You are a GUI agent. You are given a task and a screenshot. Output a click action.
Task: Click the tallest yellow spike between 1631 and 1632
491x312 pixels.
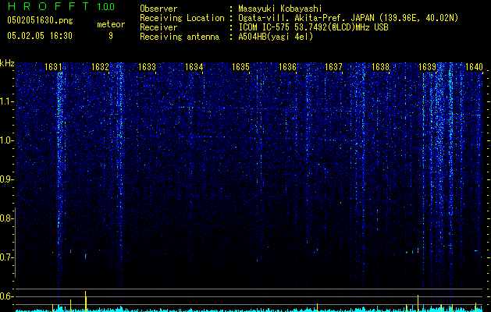coord(86,301)
